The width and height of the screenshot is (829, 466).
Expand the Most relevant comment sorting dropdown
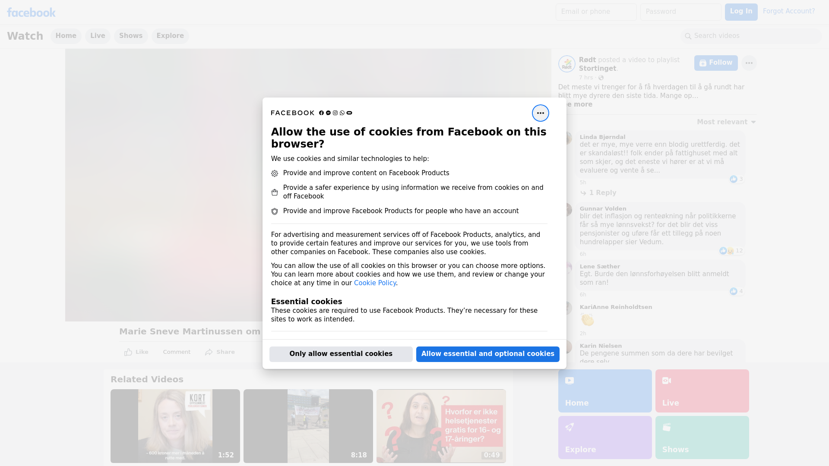point(726,122)
